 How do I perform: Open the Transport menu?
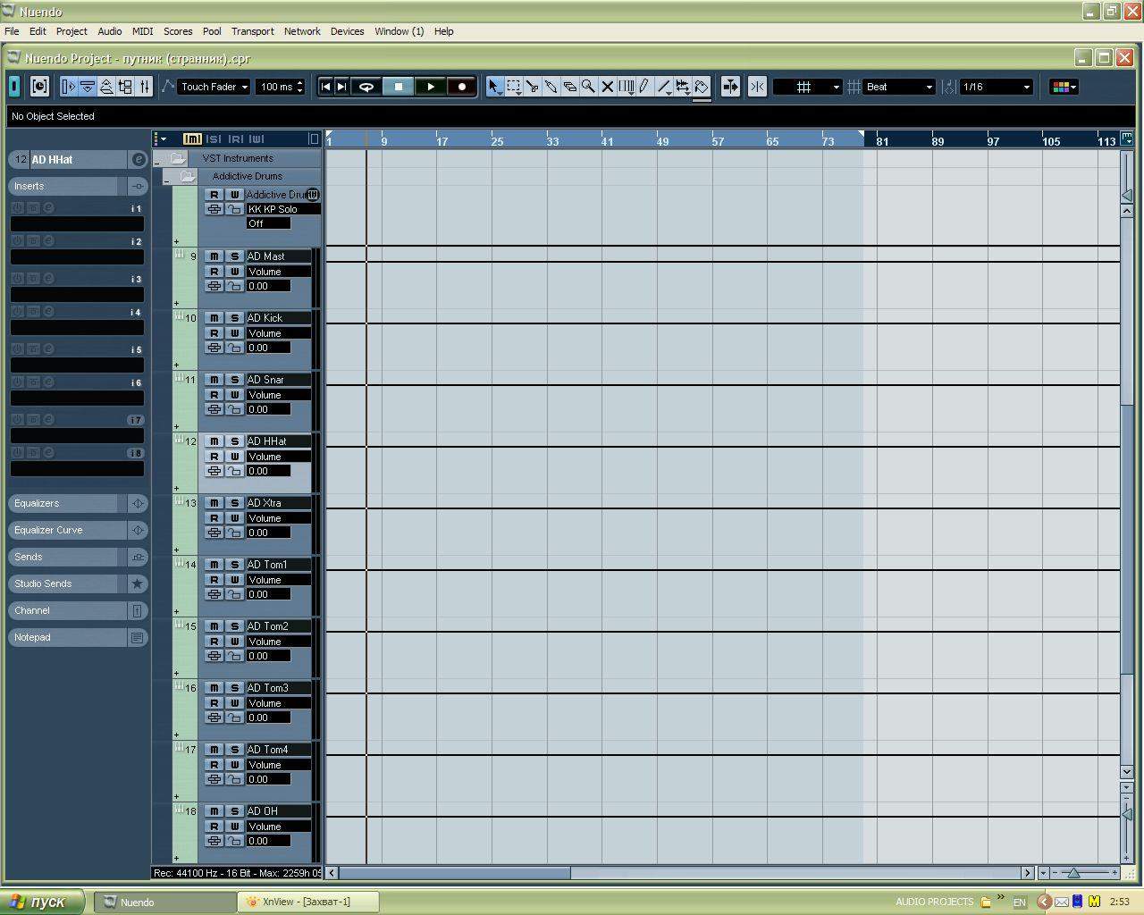point(252,31)
